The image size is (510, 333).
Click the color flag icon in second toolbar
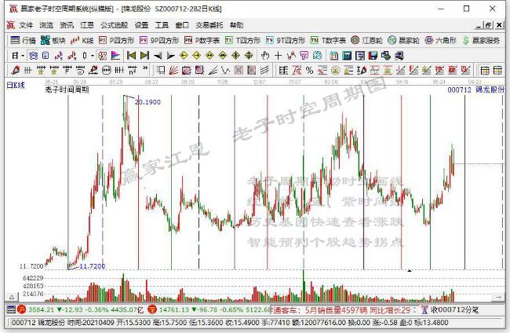tap(116, 56)
